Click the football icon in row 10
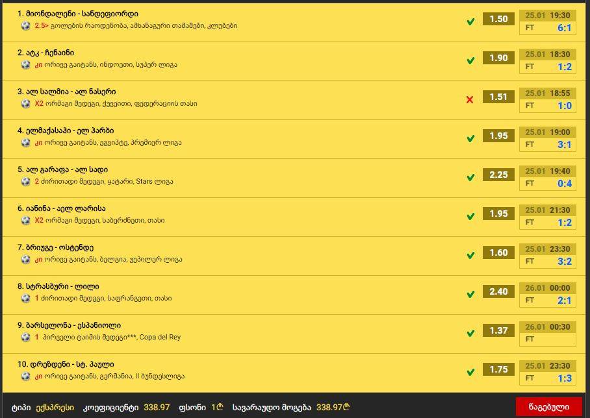The image size is (590, 418). click(x=25, y=376)
